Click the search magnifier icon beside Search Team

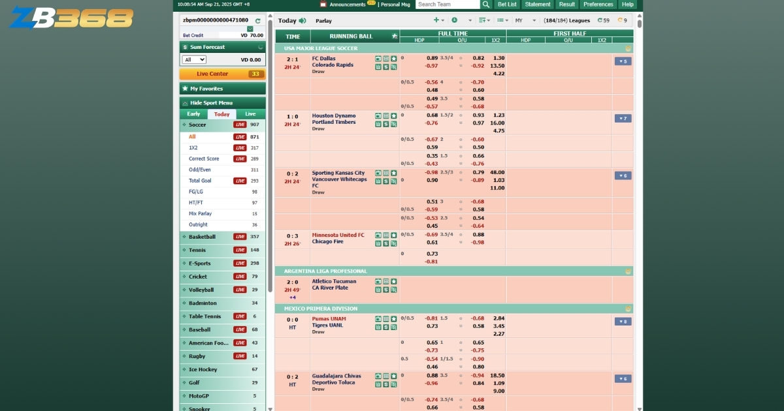(485, 5)
